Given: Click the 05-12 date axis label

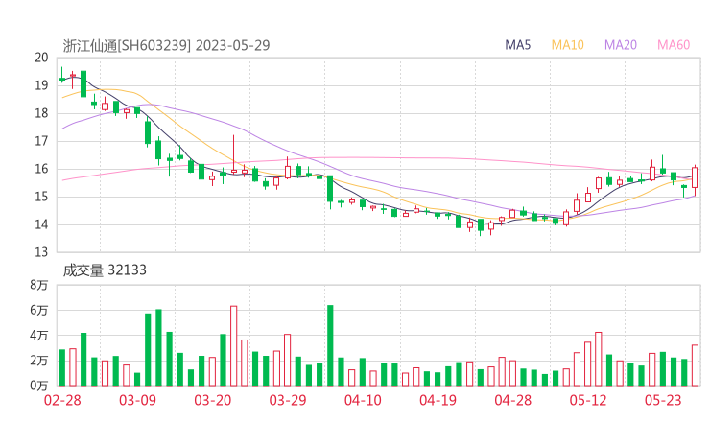Looking at the screenshot, I should 588,400.
